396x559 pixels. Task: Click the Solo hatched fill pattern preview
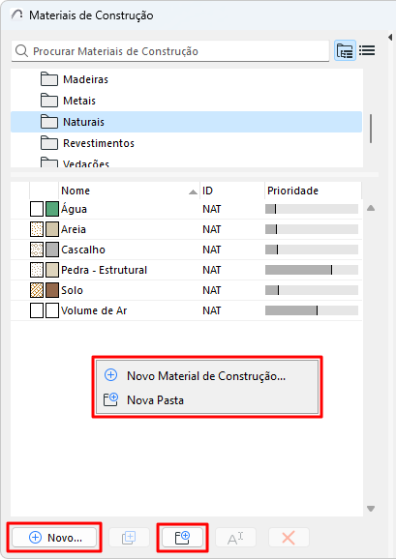click(37, 290)
